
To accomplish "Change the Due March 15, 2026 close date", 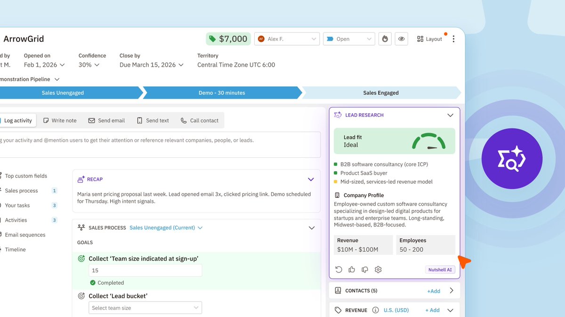I will [151, 65].
